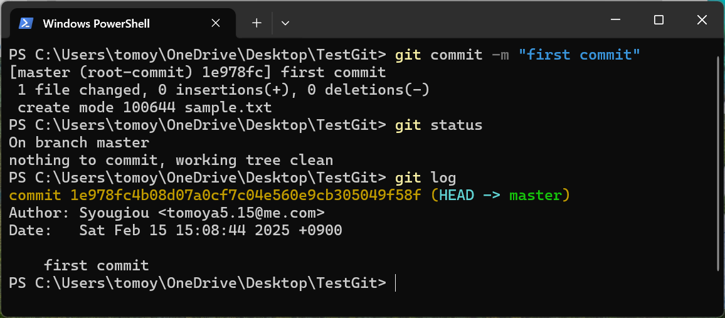This screenshot has height=318, width=725.
Task: Close the Windows PowerShell tab
Action: tap(216, 23)
